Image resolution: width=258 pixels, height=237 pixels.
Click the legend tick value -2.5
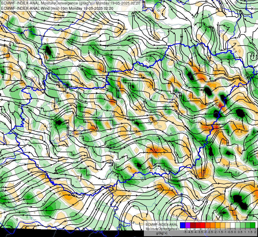click(210, 232)
